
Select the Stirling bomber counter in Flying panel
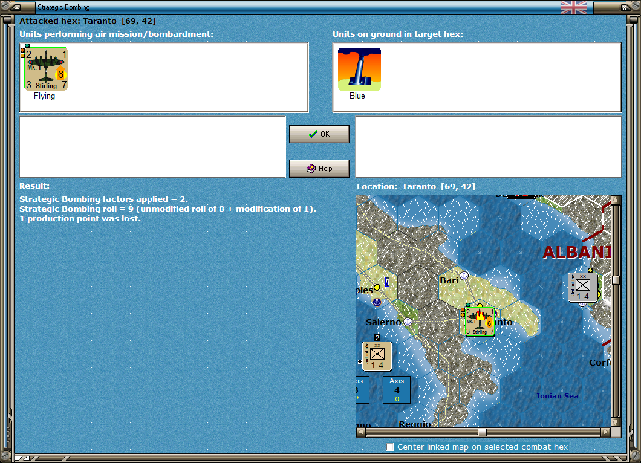coord(47,68)
